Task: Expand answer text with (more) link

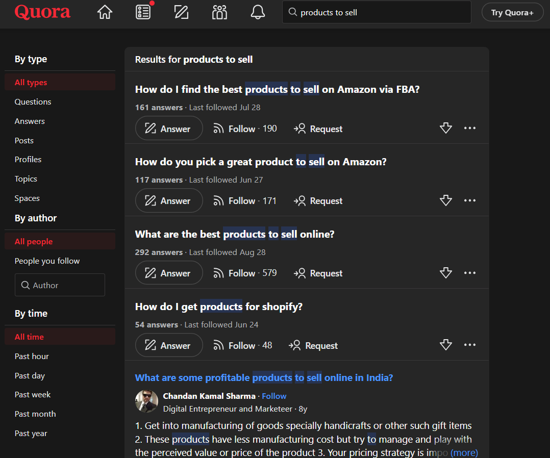Action: click(464, 452)
